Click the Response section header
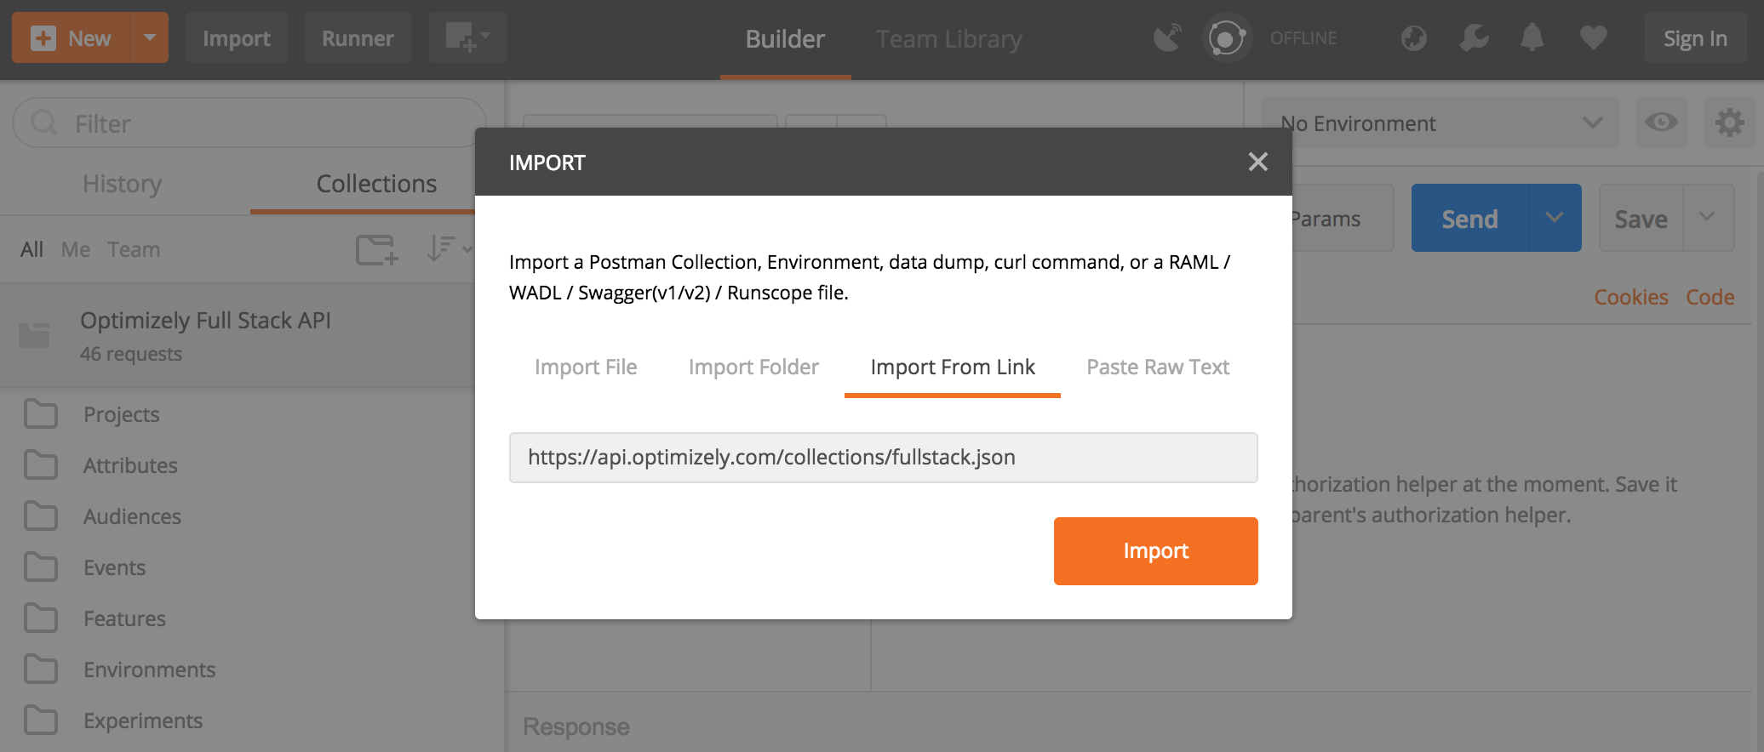Screen dimensions: 1764x752 point(576,726)
